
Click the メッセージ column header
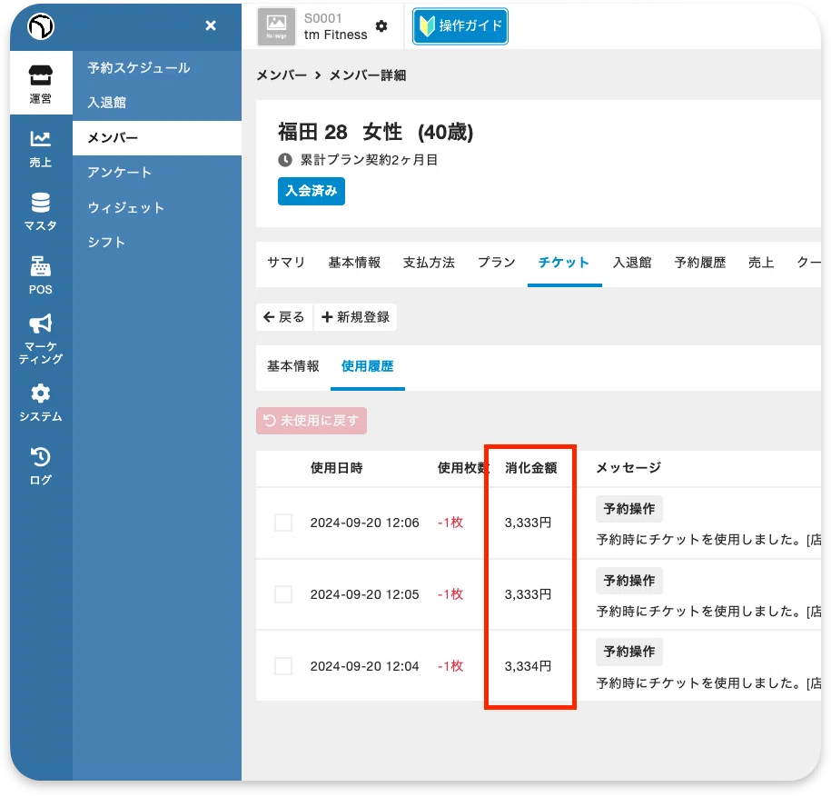(x=628, y=468)
